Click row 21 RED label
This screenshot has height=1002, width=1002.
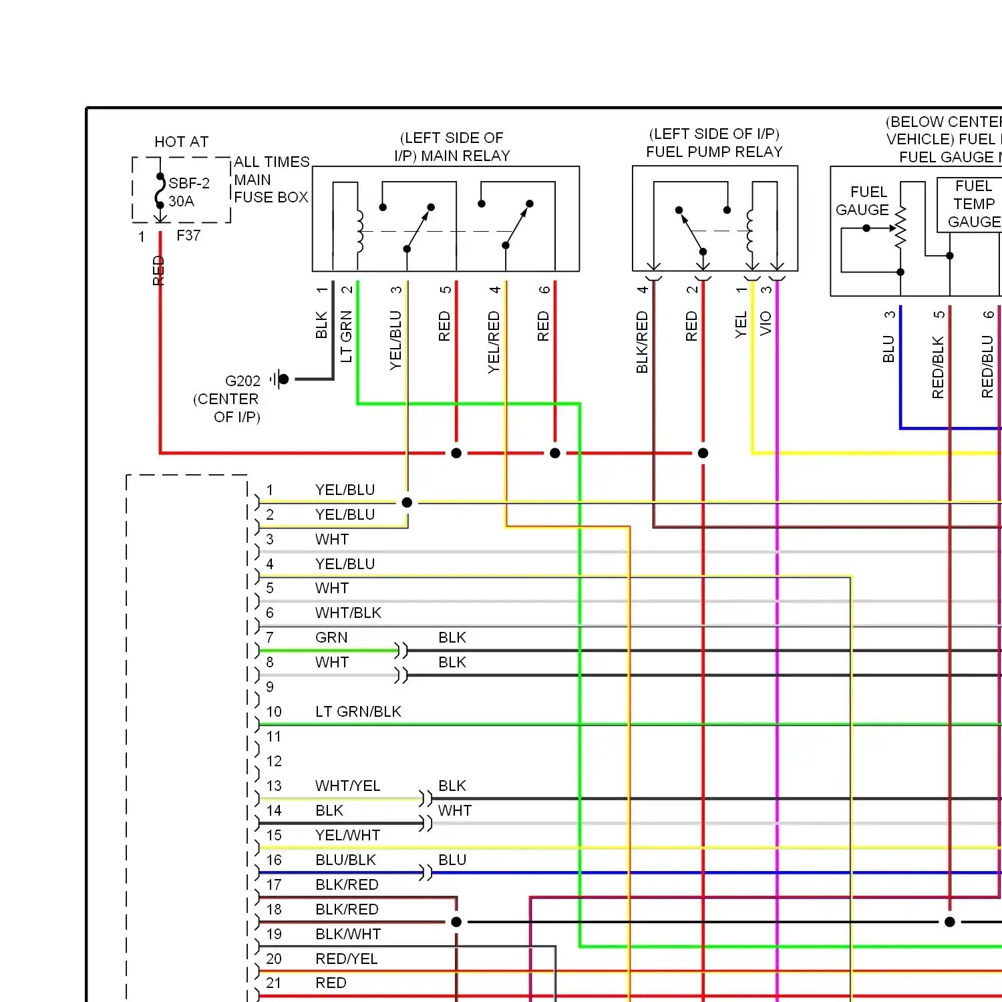click(x=331, y=983)
